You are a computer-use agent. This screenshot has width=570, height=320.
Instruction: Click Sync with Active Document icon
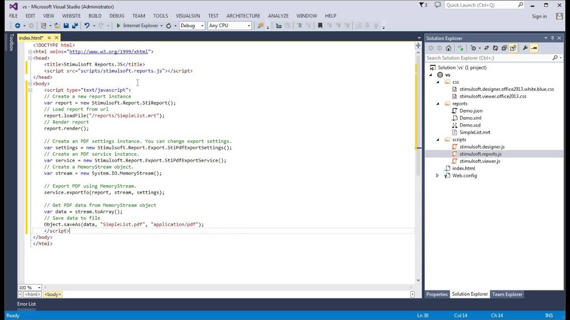point(486,48)
